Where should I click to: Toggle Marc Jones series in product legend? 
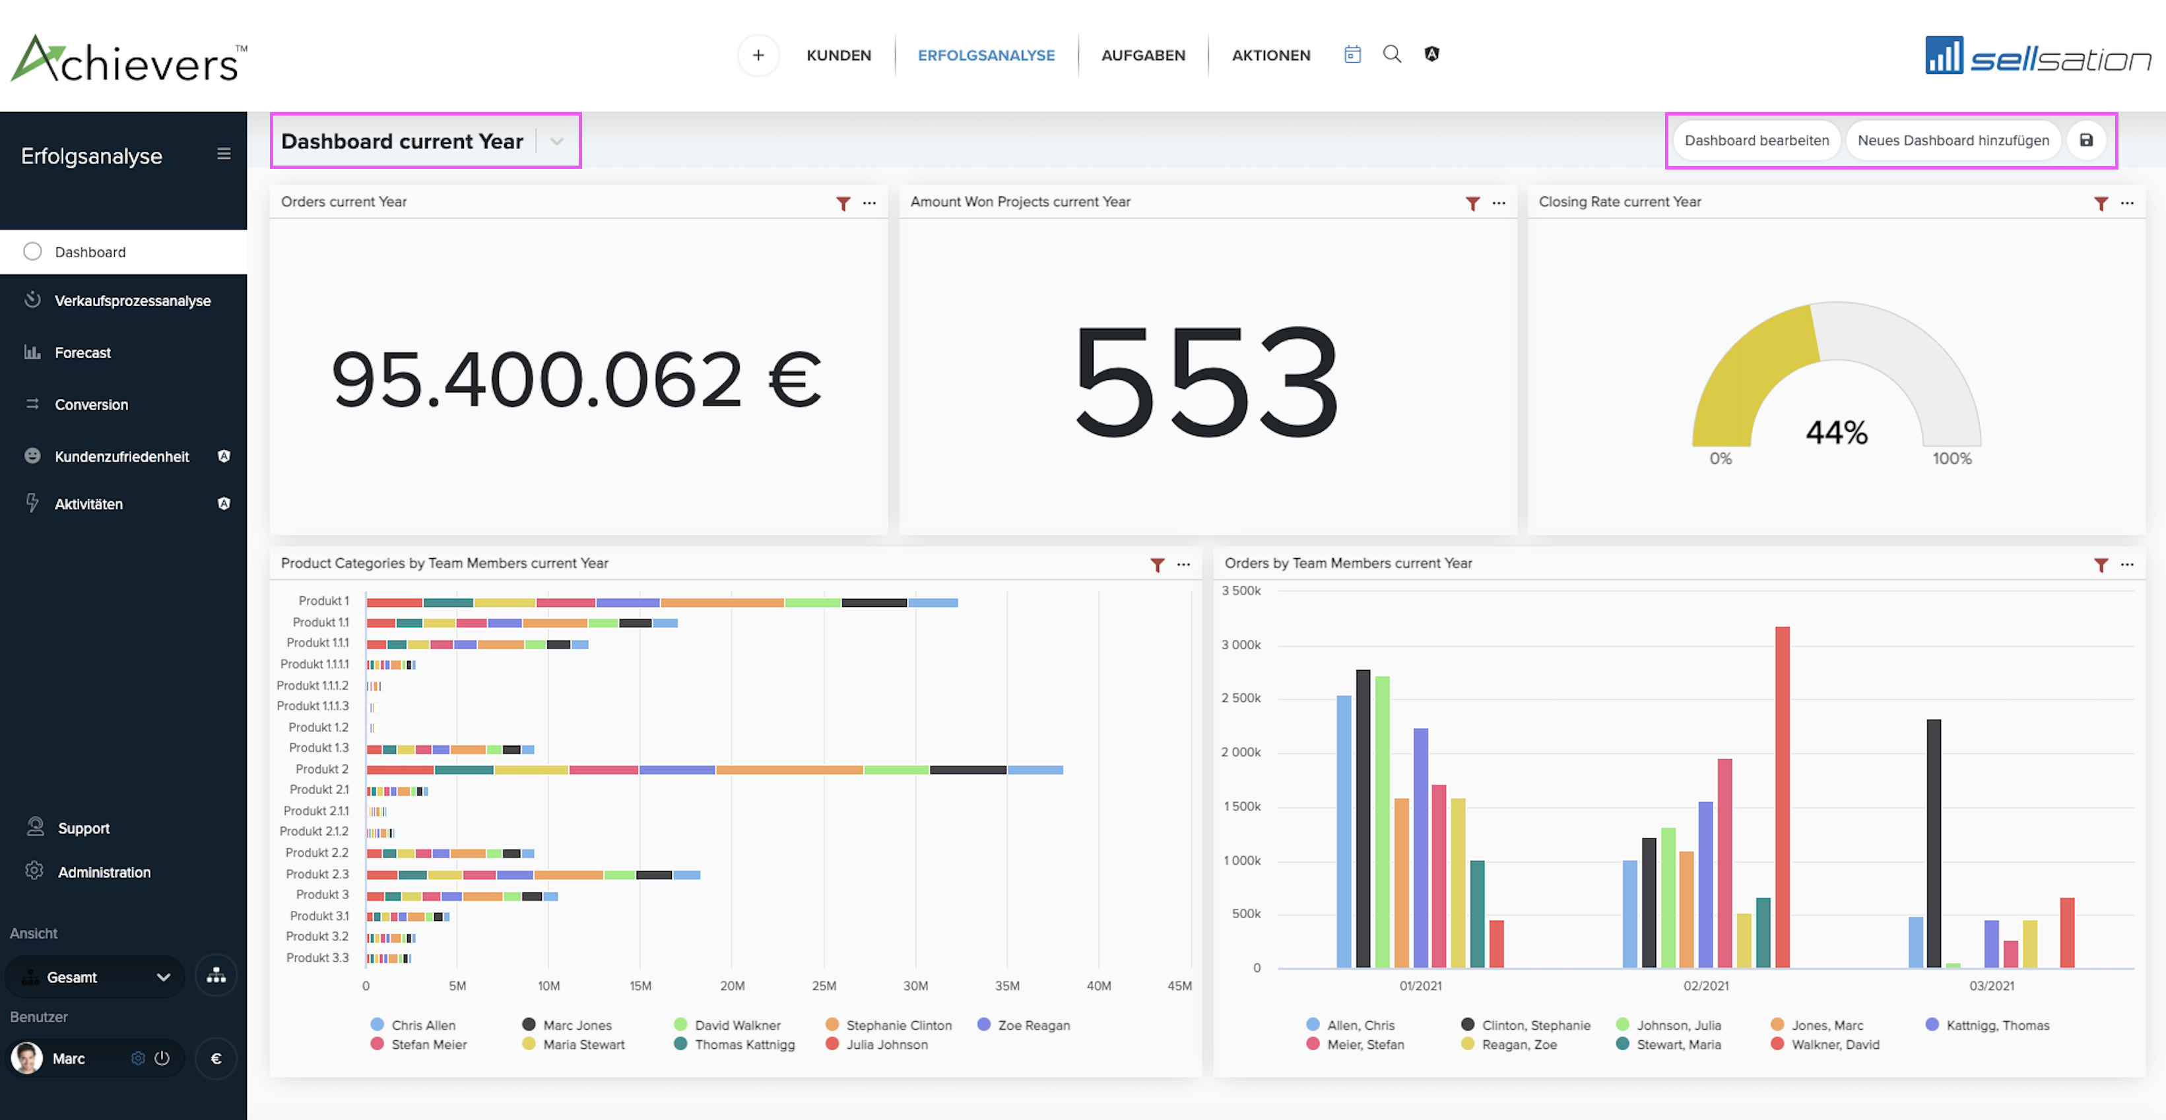click(x=567, y=1025)
